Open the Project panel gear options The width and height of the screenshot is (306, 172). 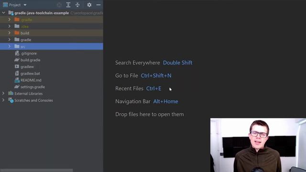[89, 5]
